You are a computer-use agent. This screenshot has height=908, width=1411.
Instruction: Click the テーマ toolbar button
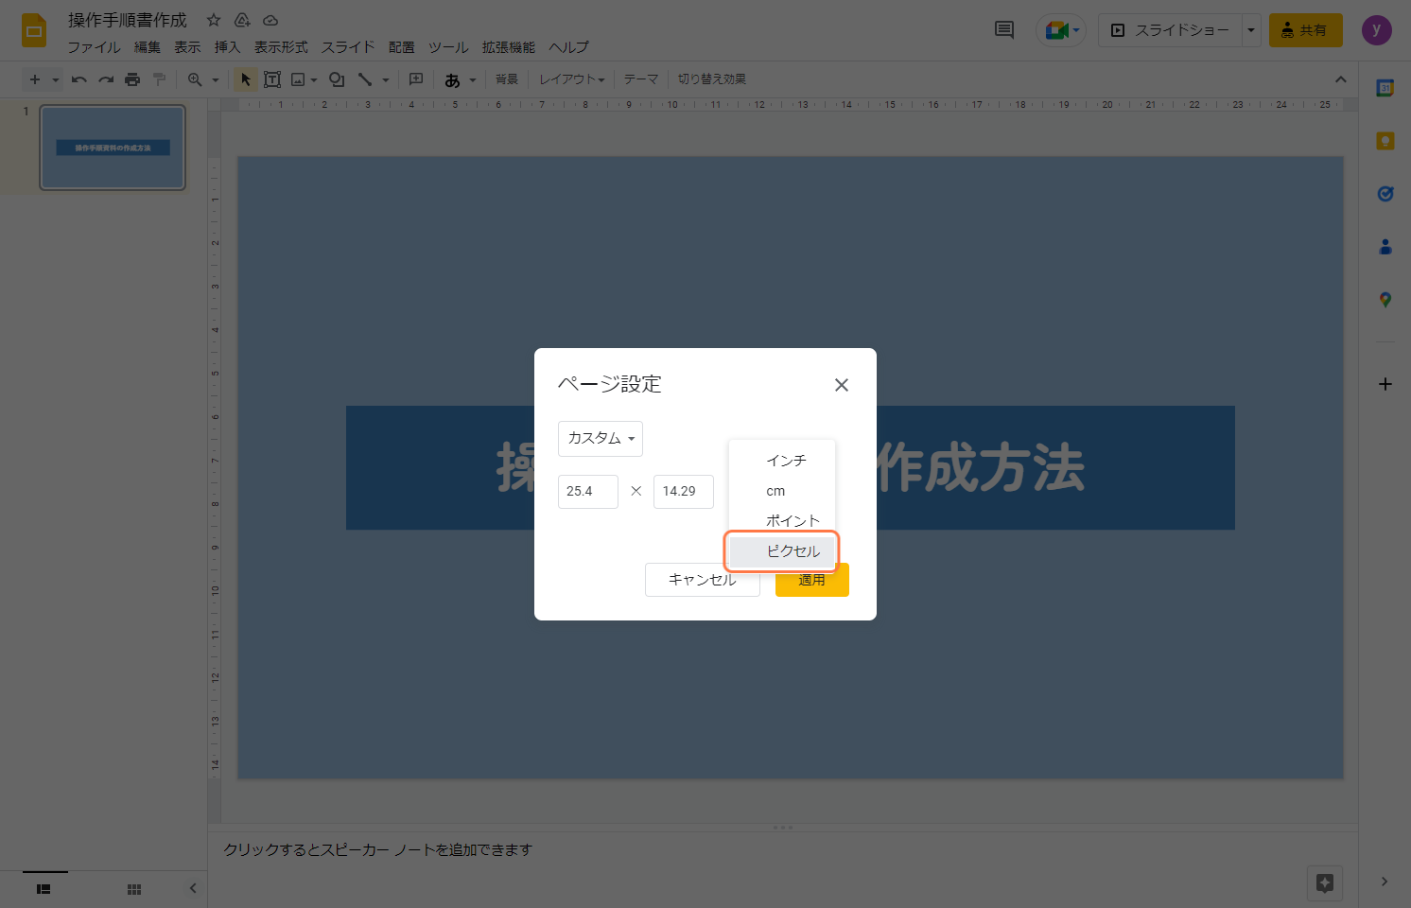click(641, 79)
